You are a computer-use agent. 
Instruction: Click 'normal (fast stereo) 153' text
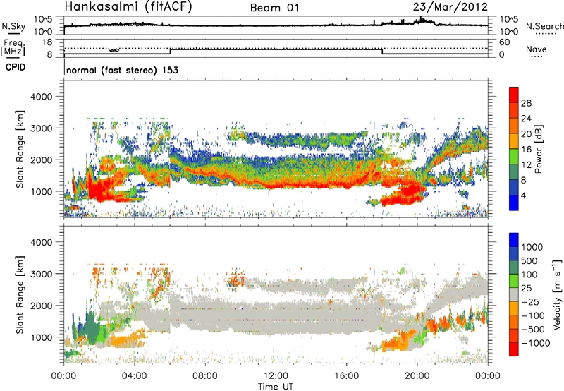pos(122,70)
